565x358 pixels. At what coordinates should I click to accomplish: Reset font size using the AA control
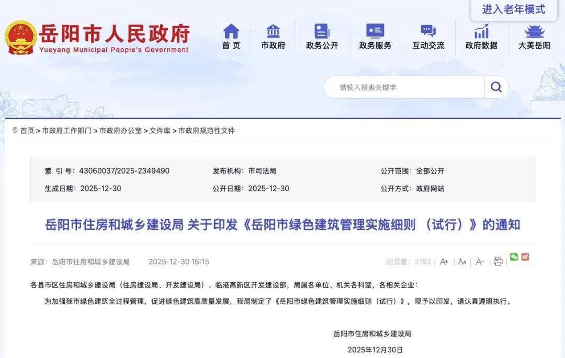coord(462,260)
